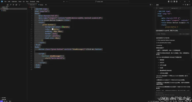Screen dimensions: 192x102
Task: Split the editor to the right
Action: click(150, 5)
